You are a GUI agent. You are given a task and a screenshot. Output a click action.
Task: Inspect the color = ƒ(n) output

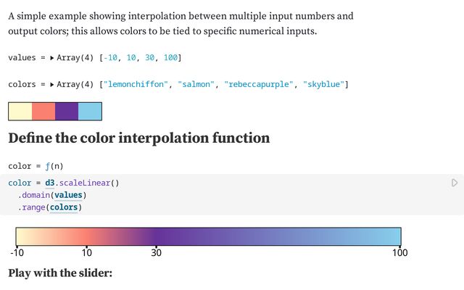coord(41,166)
